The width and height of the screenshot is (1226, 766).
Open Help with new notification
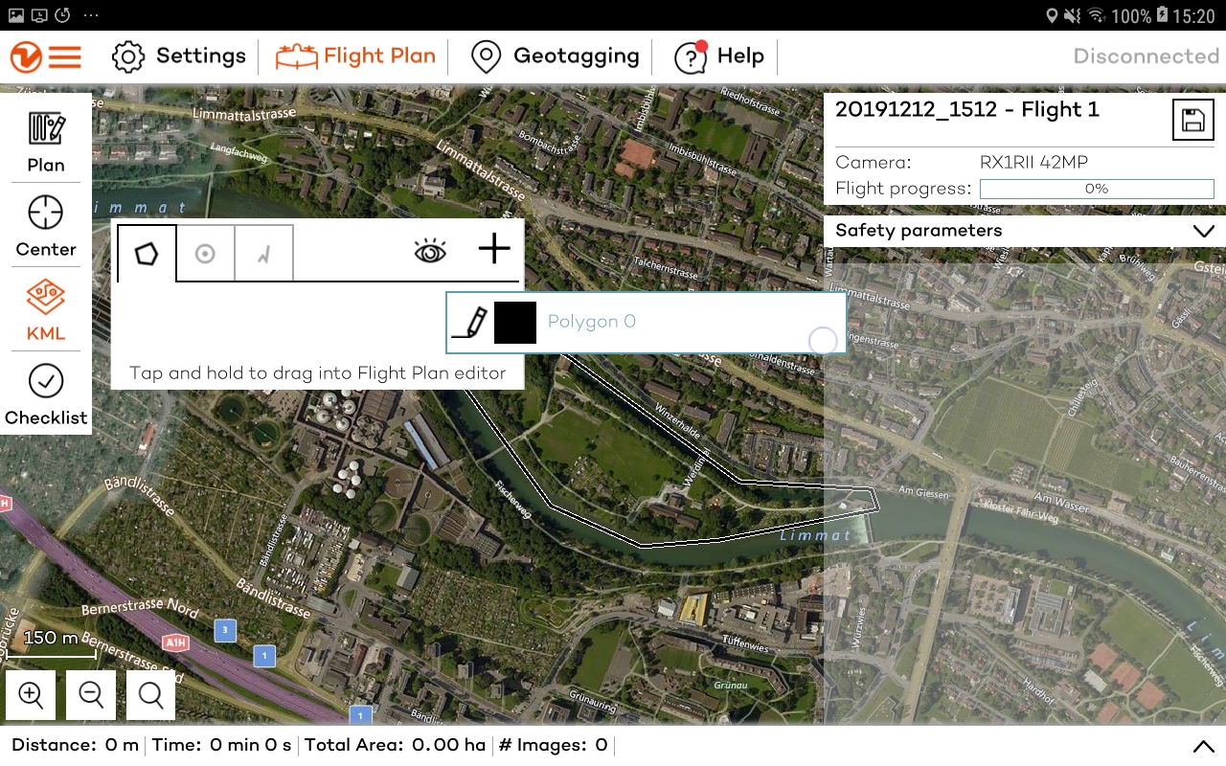click(718, 56)
